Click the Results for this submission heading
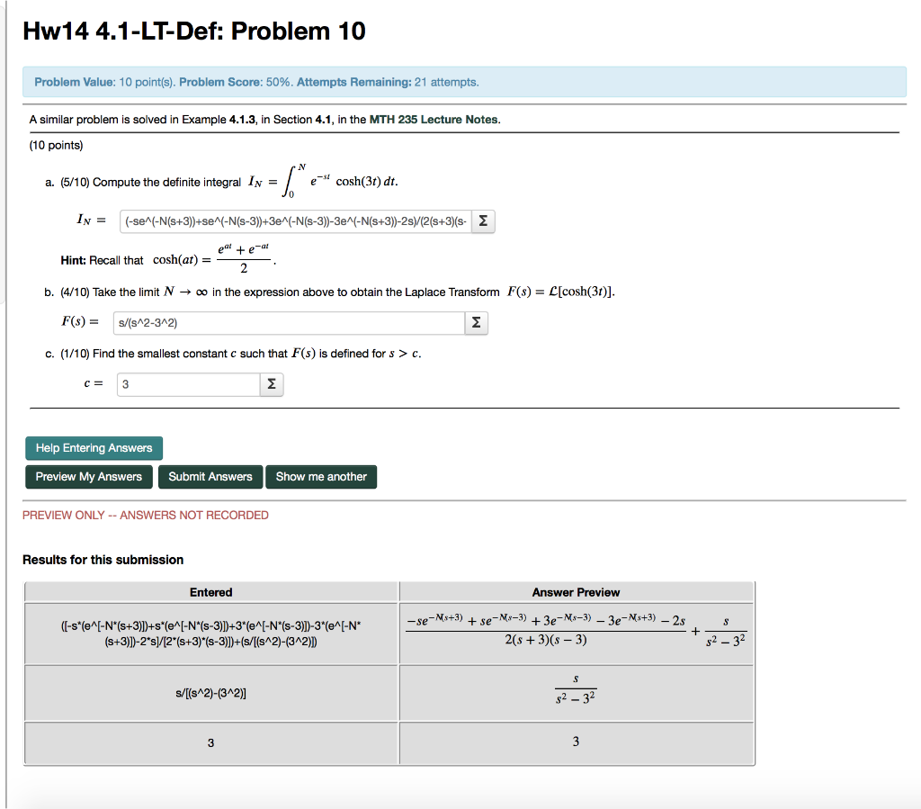Image resolution: width=921 pixels, height=809 pixels. click(x=103, y=560)
